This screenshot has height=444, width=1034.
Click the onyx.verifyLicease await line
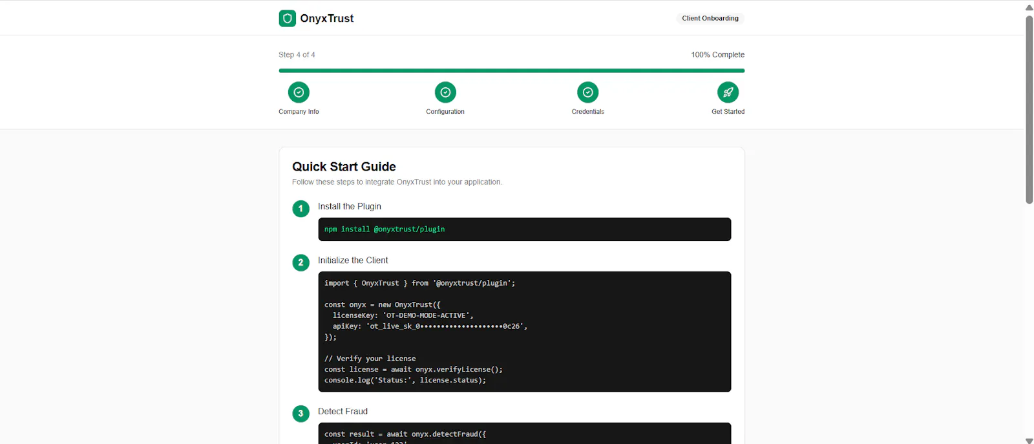414,370
